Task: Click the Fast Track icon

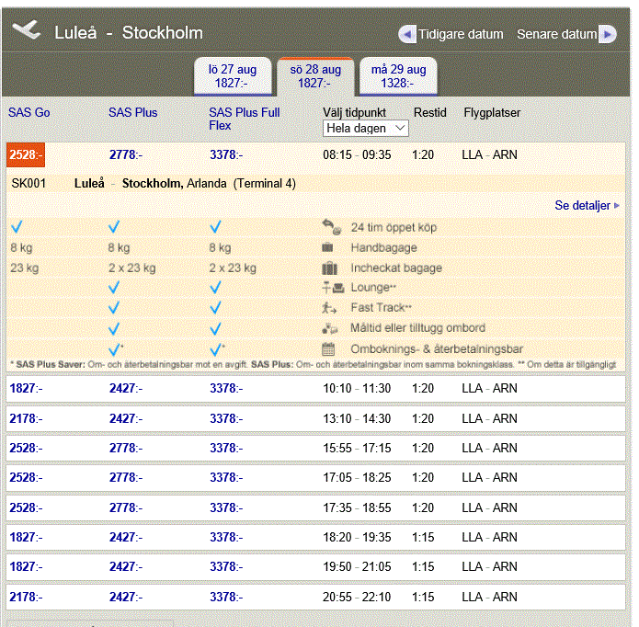Action: (329, 308)
